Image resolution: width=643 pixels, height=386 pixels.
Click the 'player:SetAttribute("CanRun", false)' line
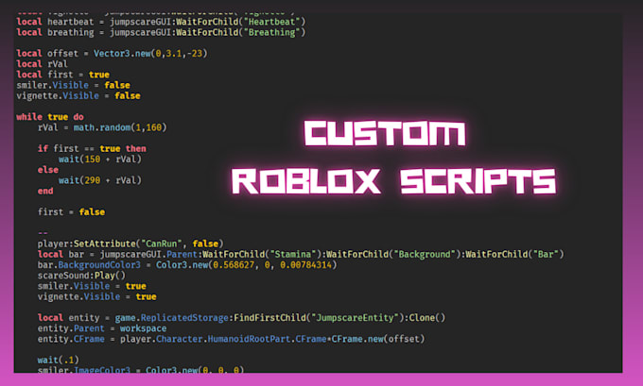pyautogui.click(x=130, y=243)
